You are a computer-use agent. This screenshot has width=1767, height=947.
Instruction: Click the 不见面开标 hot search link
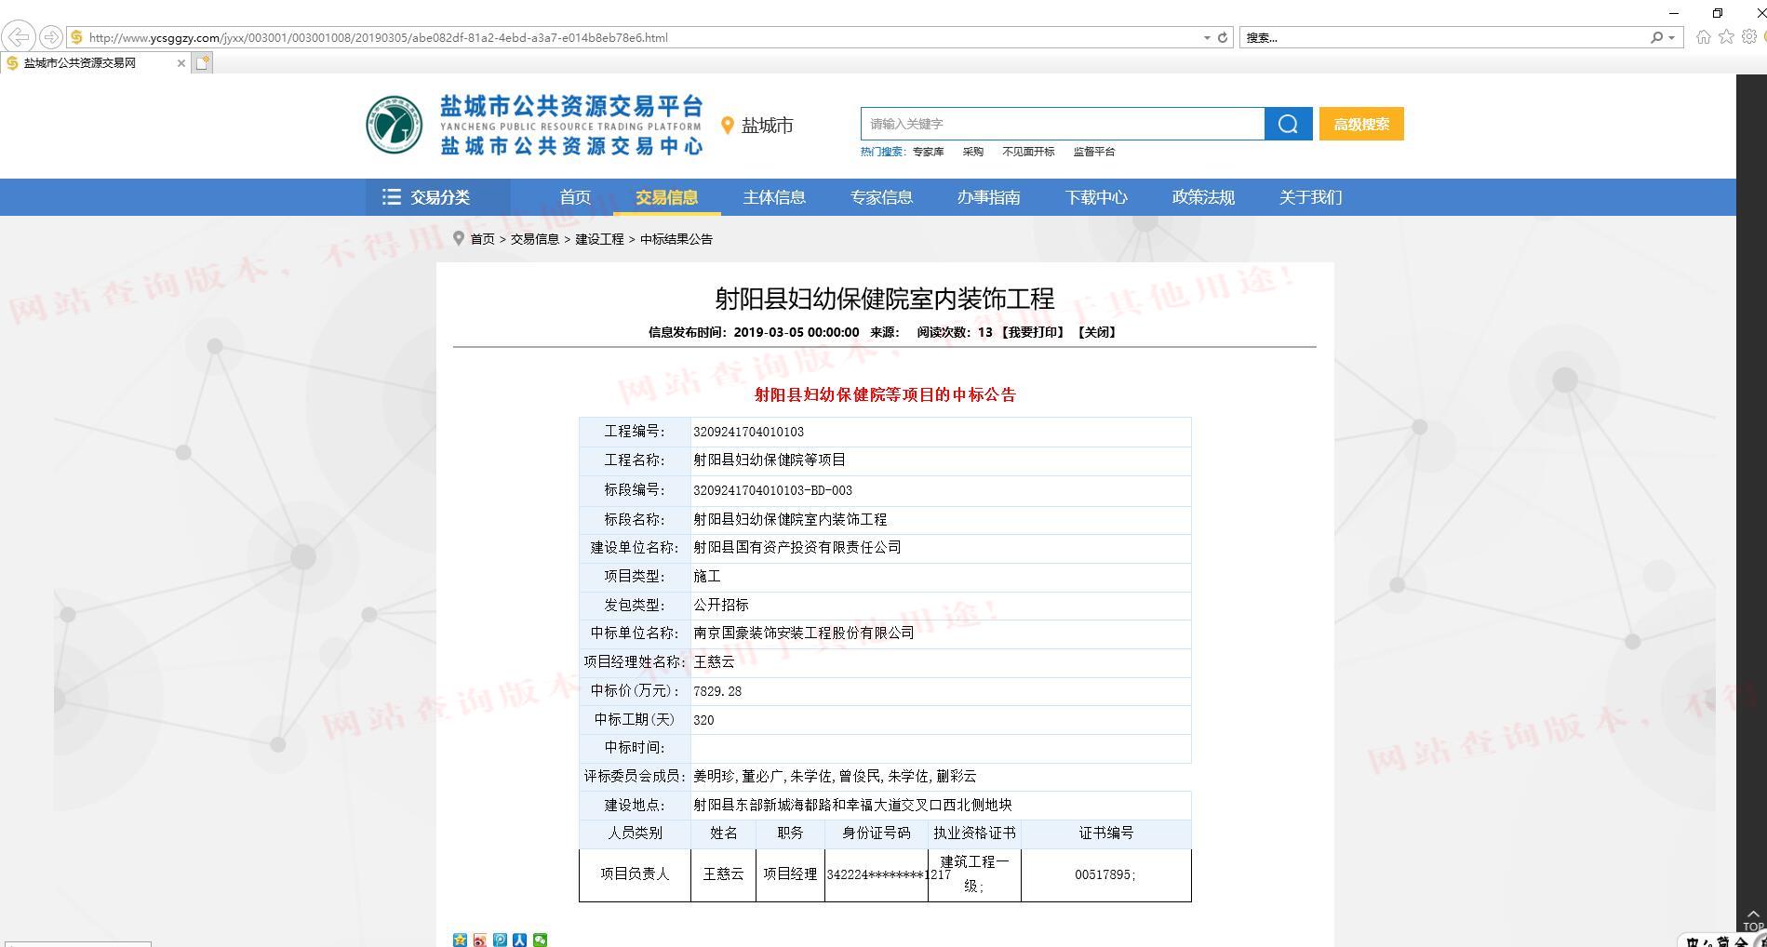pyautogui.click(x=1028, y=152)
